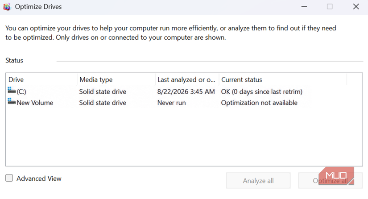Click the Optimize all button
368x199 pixels.
(x=331, y=181)
